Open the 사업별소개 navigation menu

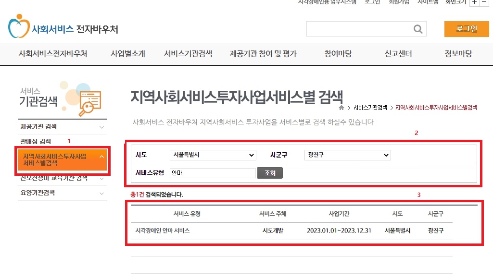click(x=127, y=54)
